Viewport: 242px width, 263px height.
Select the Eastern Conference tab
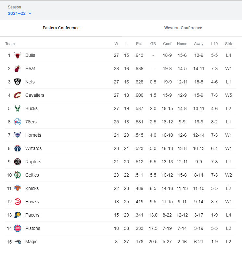pyautogui.click(x=61, y=28)
